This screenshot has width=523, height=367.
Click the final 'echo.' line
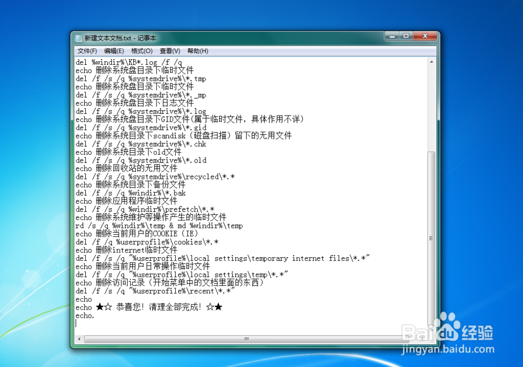[x=85, y=315]
